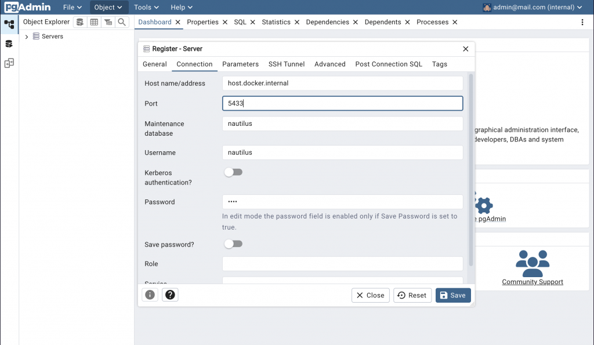Open the Query Tool Workspace sidebar icon
This screenshot has width=594, height=345.
point(9,44)
